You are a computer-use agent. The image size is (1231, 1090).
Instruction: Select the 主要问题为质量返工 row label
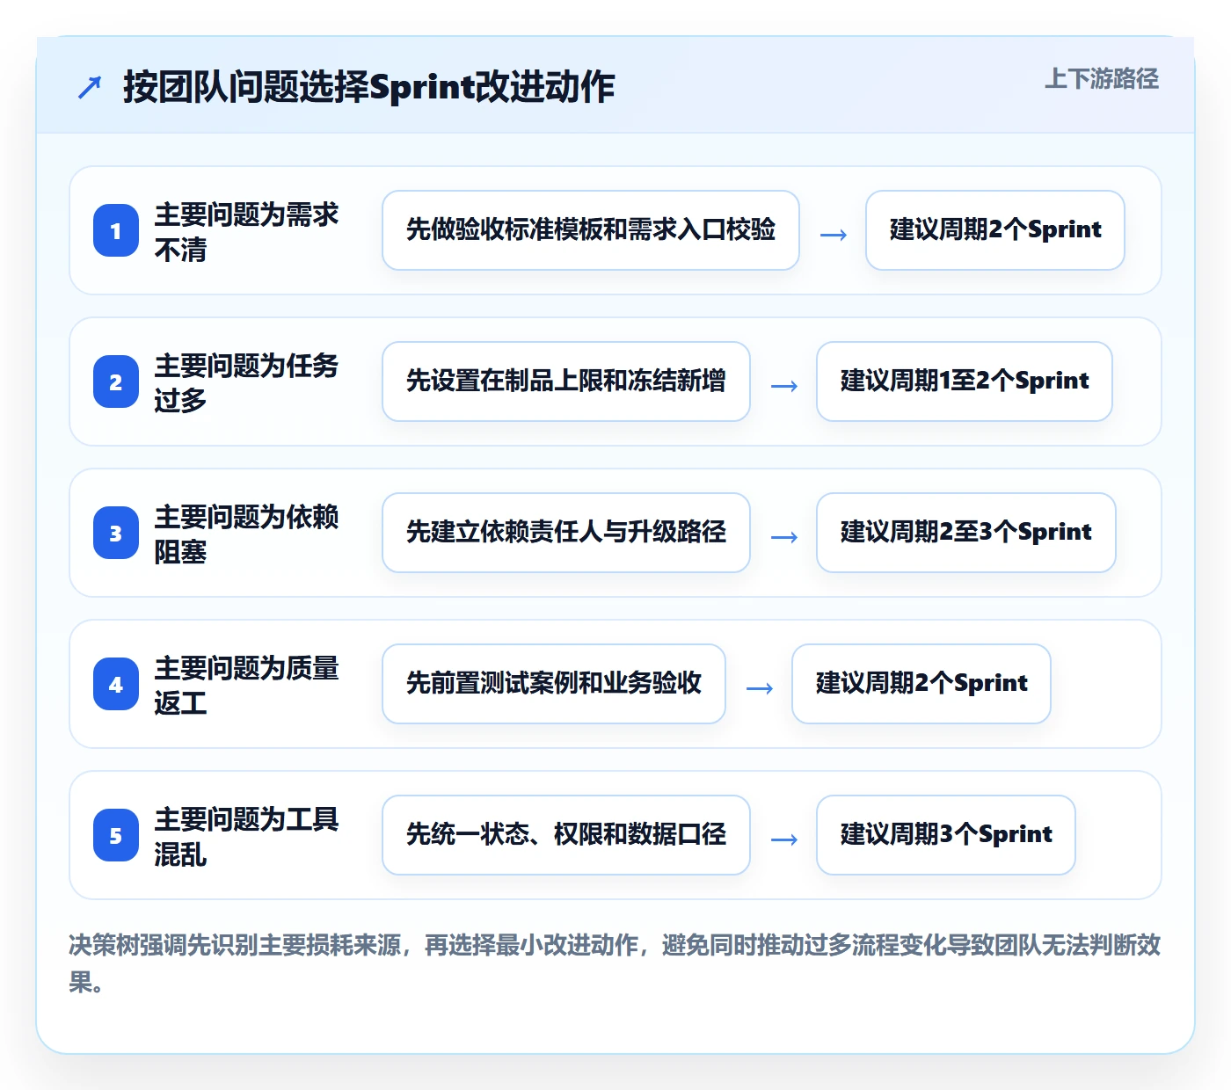tap(246, 685)
